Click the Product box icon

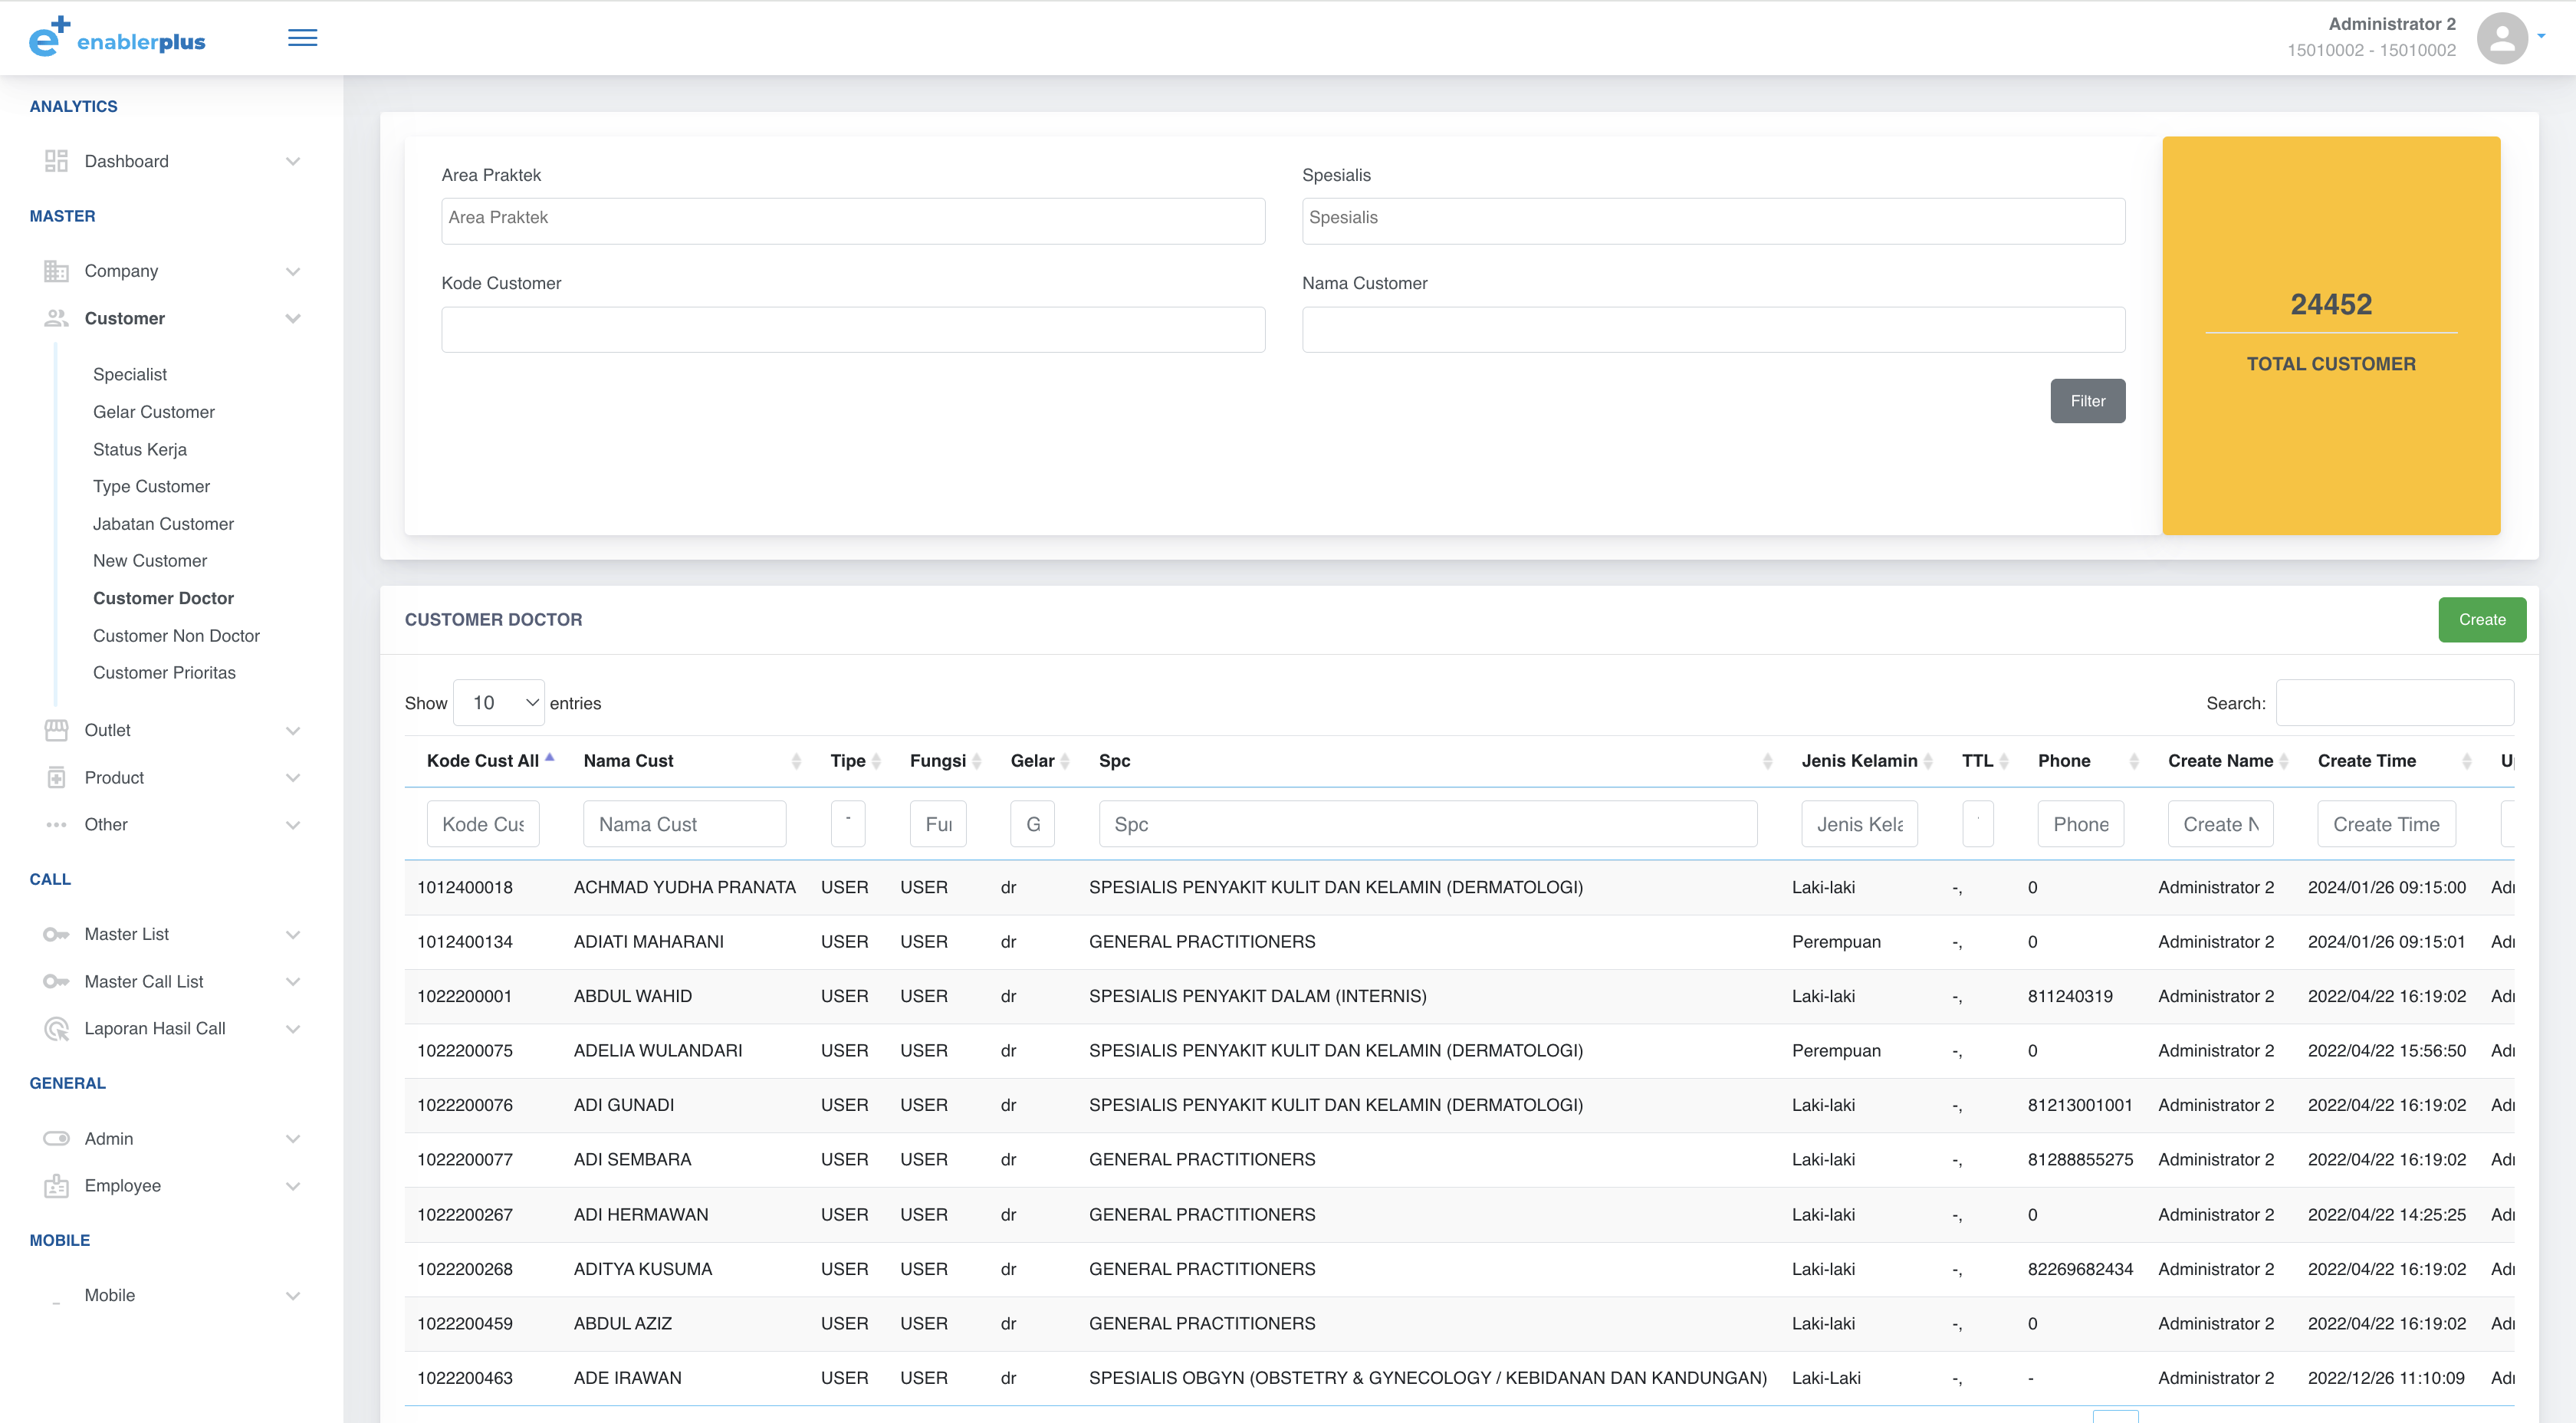click(x=56, y=777)
